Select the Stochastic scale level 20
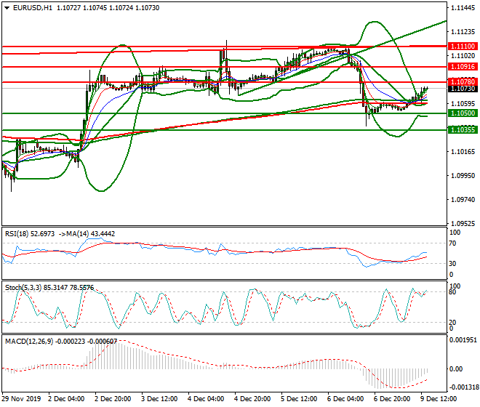This screenshot has height=407, width=480. point(452,323)
